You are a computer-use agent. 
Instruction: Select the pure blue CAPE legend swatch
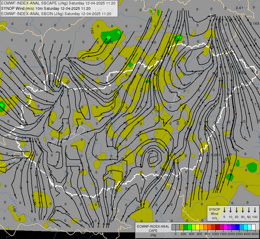pyautogui.click(x=237, y=227)
